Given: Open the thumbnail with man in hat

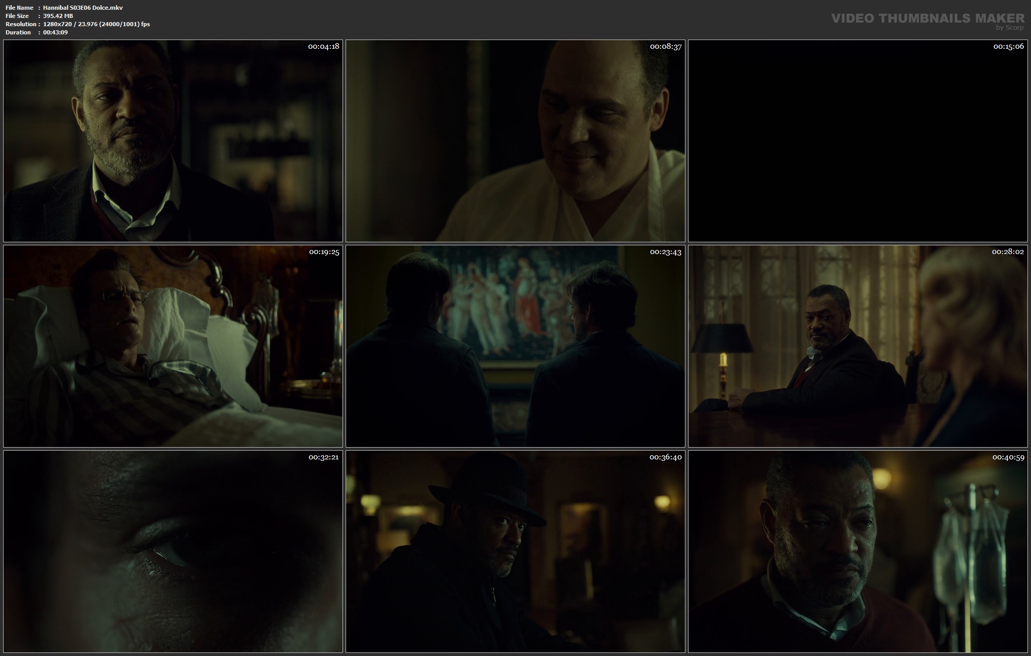Looking at the screenshot, I should (515, 551).
